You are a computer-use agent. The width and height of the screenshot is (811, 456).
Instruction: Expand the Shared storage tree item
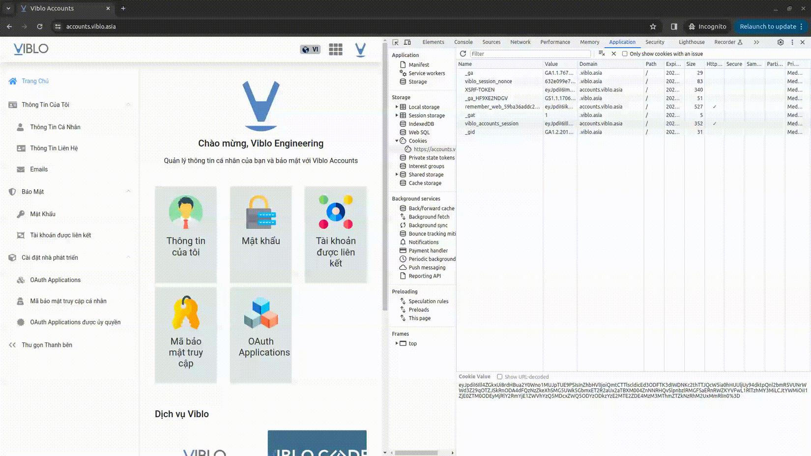click(x=397, y=174)
